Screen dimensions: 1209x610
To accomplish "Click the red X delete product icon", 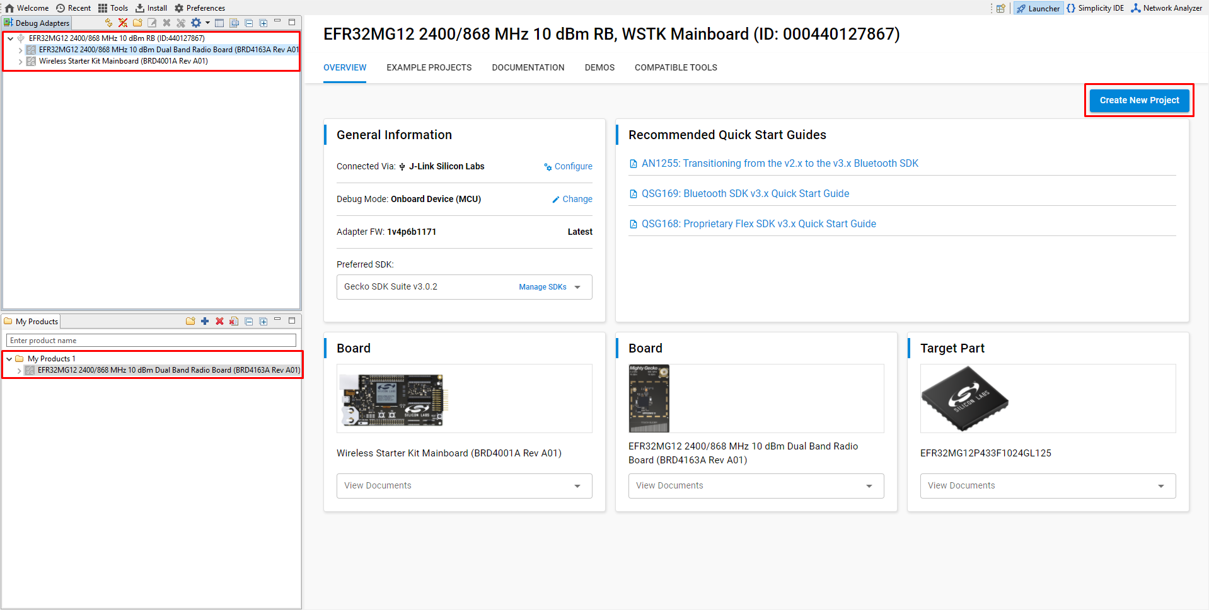I will pyautogui.click(x=219, y=321).
